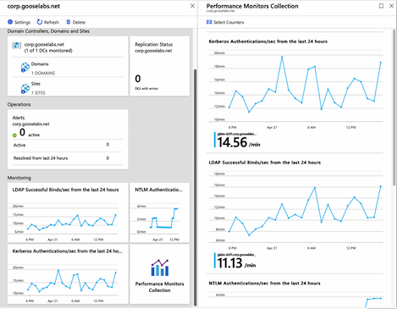Click the Sites globe icon
This screenshot has width=397, height=309.
click(x=25, y=89)
